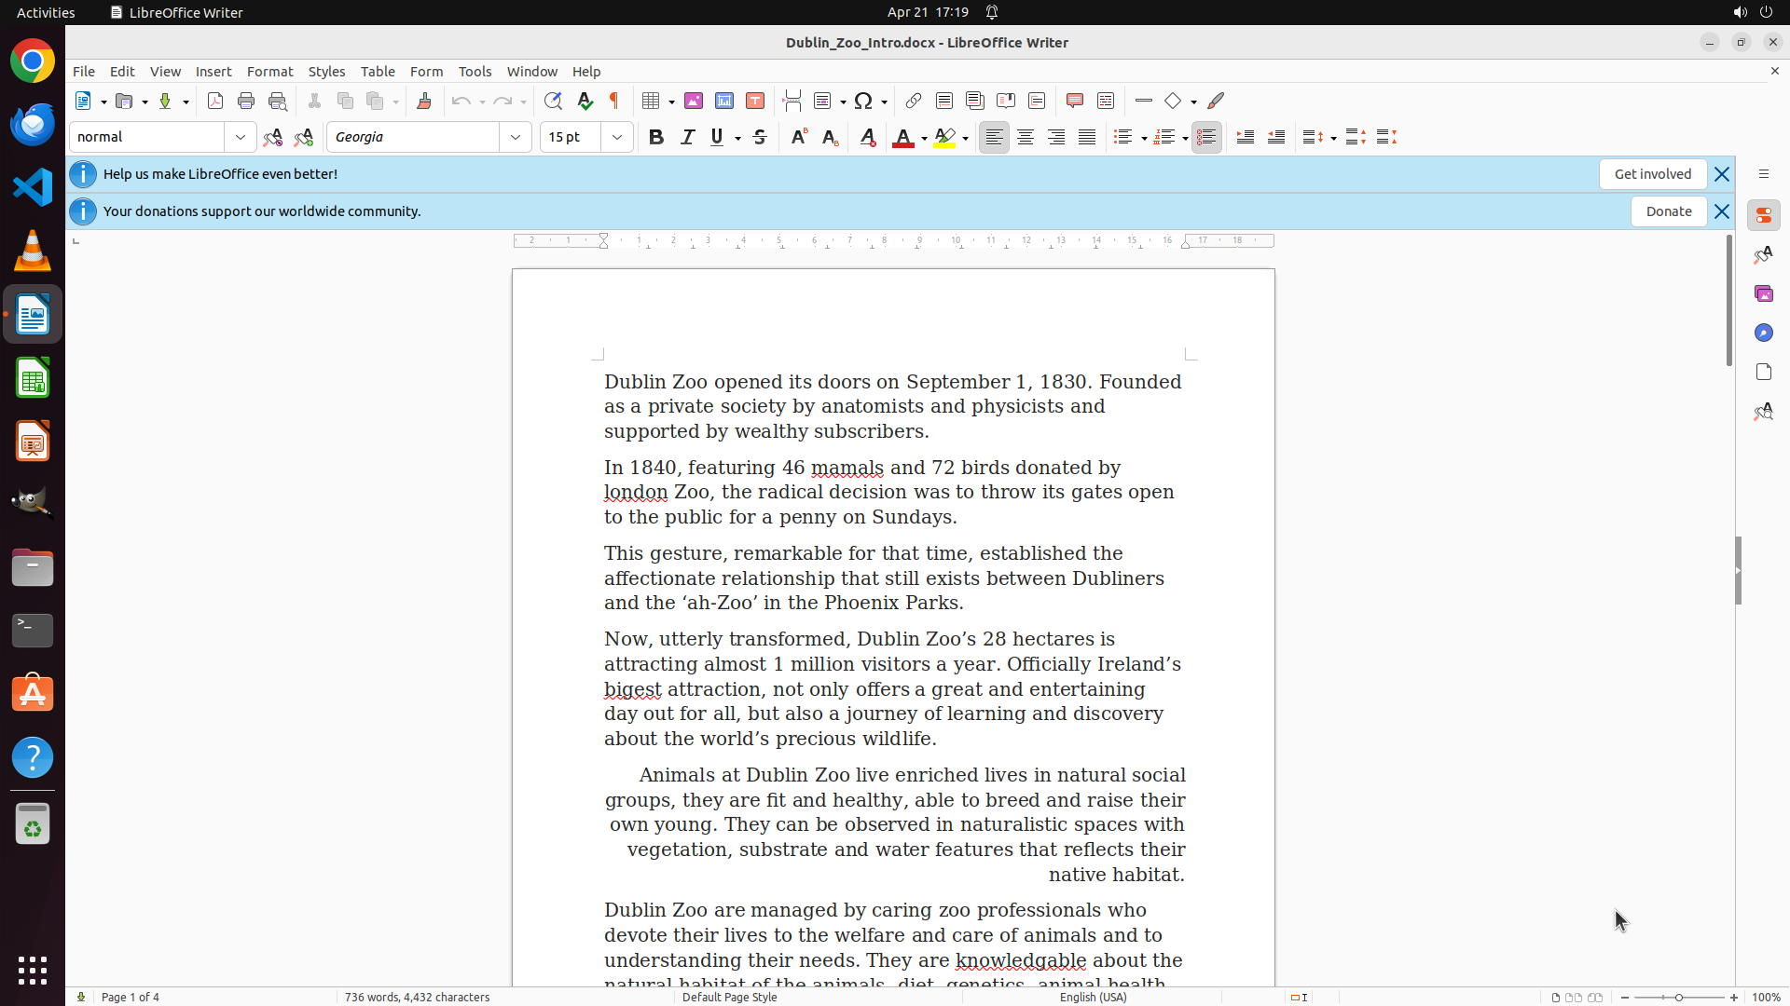Open the sidebar Navigator panel

tap(1763, 333)
